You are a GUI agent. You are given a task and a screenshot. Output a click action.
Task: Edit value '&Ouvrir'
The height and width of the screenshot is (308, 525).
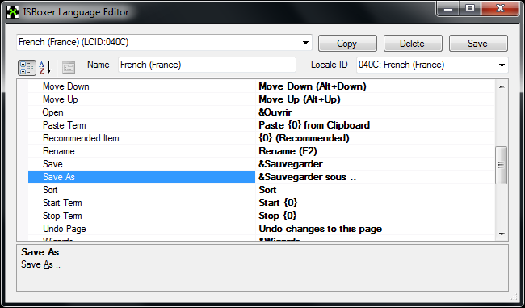pyautogui.click(x=376, y=112)
